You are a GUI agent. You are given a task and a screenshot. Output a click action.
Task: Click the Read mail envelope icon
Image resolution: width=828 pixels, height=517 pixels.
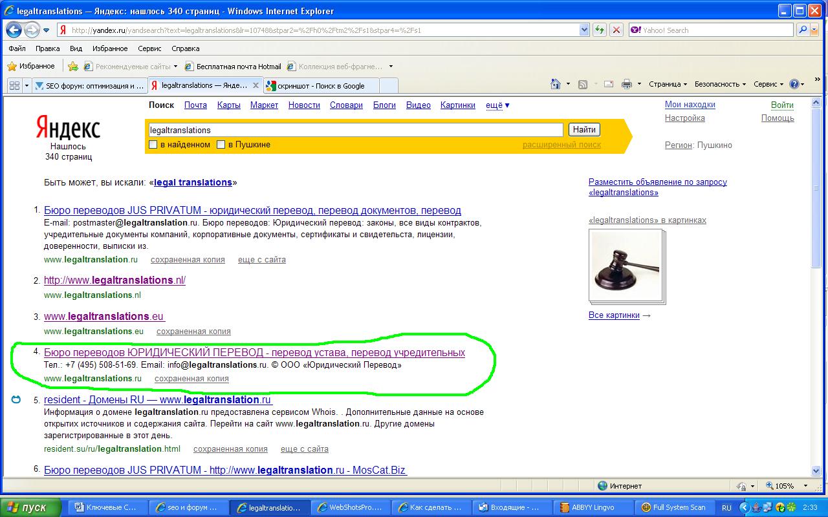[609, 84]
